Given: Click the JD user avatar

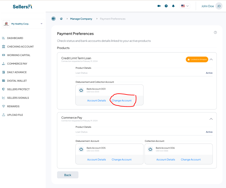Looking at the screenshot, I should [219, 6].
